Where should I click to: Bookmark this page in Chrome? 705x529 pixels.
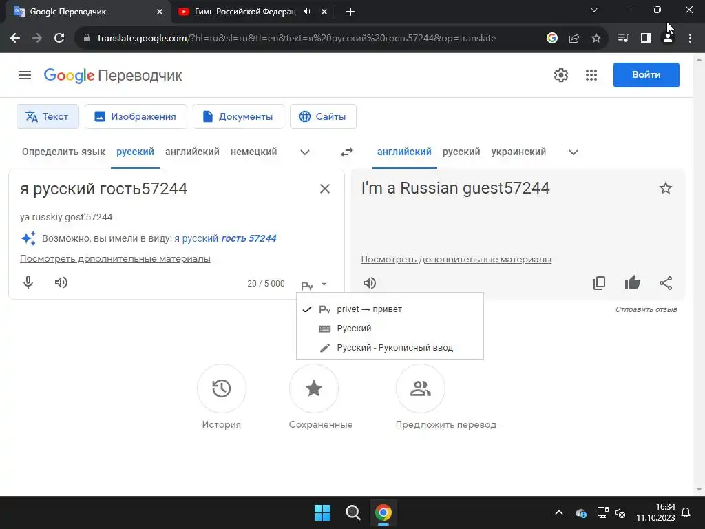(x=596, y=39)
